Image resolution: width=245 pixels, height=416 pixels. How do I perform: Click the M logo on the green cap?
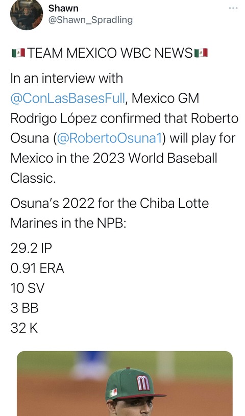coord(143,383)
